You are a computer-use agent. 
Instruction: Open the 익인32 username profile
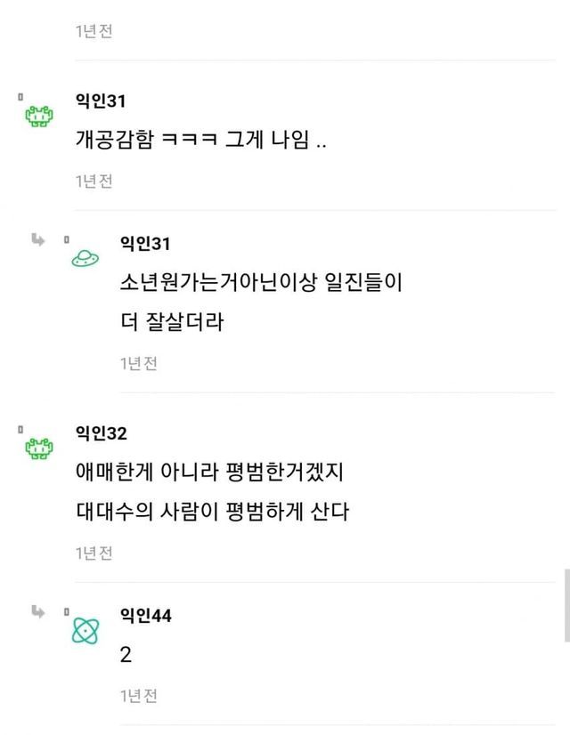pyautogui.click(x=101, y=433)
